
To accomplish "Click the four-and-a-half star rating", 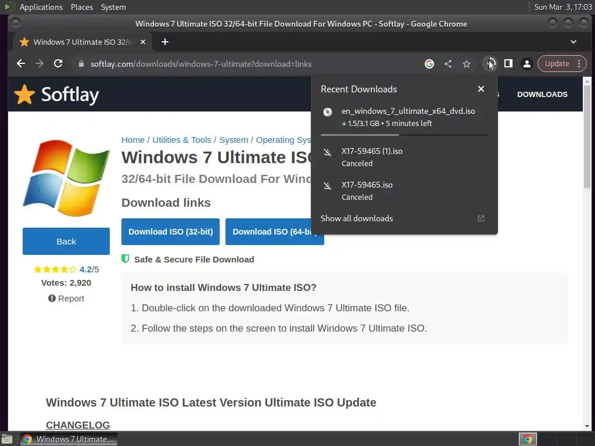I will [55, 269].
